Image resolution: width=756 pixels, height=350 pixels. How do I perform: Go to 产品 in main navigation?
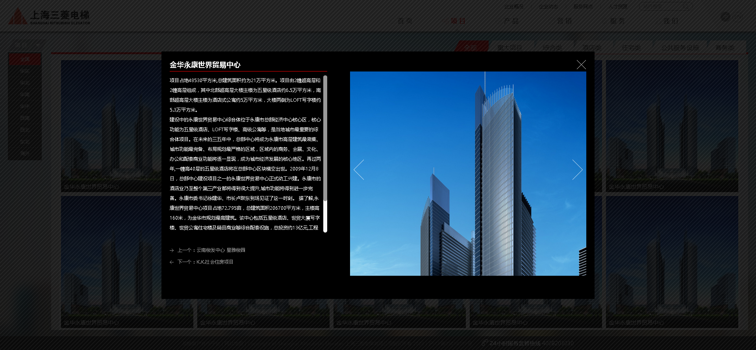point(511,21)
